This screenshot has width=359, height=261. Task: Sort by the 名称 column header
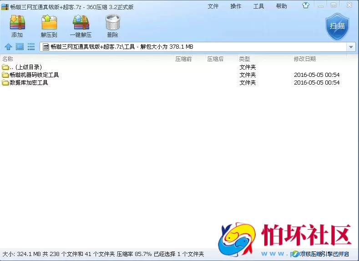click(x=8, y=59)
